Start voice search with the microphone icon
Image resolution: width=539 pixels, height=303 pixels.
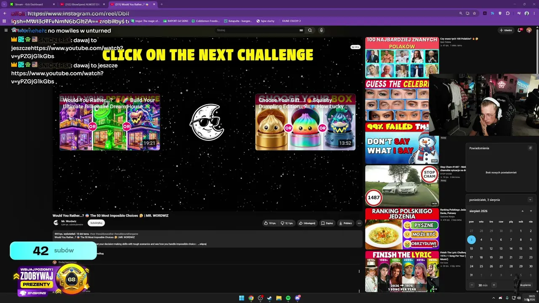[321, 30]
